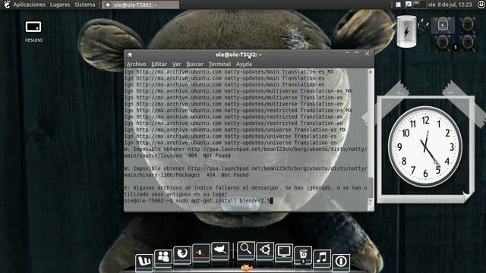This screenshot has width=486, height=273.
Task: Click the analog clock widget
Action: pyautogui.click(x=425, y=146)
